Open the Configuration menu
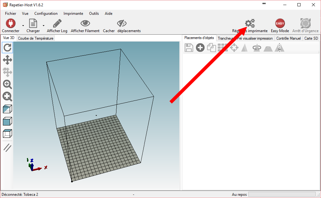 pyautogui.click(x=46, y=14)
